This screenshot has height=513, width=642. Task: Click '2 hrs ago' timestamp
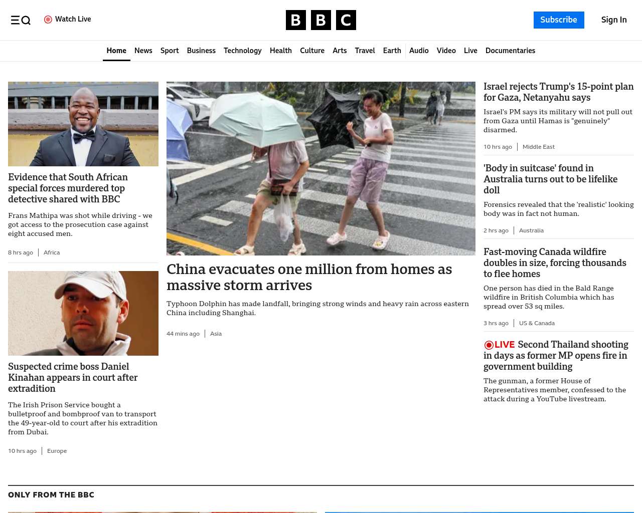(496, 230)
